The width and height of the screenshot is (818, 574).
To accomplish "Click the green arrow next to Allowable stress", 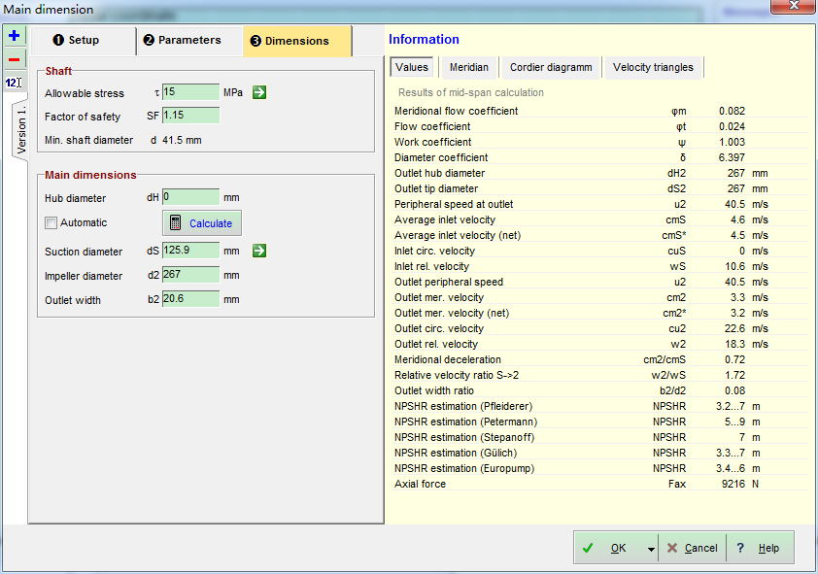I will [259, 93].
